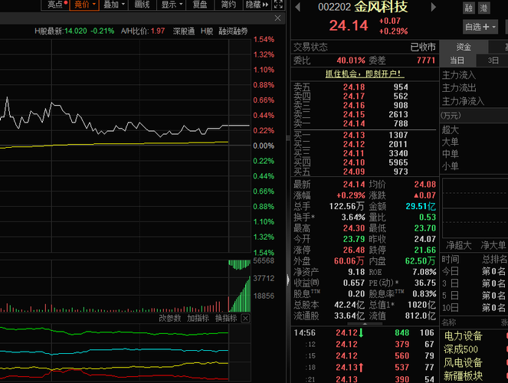The height and width of the screenshot is (383, 508).
Task: Click the 内盘 62.50万 value
Action: point(421,261)
